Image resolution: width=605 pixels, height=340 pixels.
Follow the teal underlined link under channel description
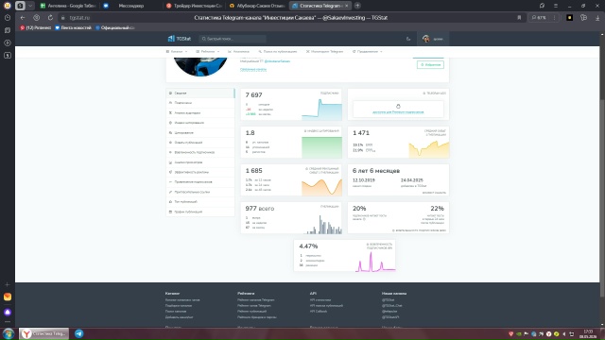coord(253,69)
